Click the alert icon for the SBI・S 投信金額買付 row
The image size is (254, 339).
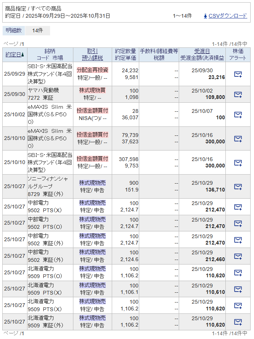[x=238, y=163]
